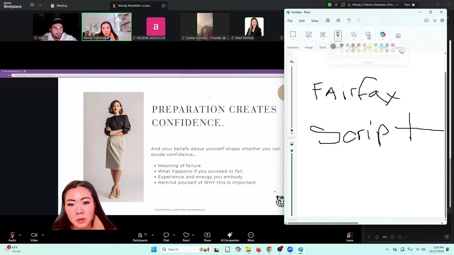This screenshot has height=255, width=454.
Task: Open emoji picker in Zoom chat box
Action: [377, 237]
